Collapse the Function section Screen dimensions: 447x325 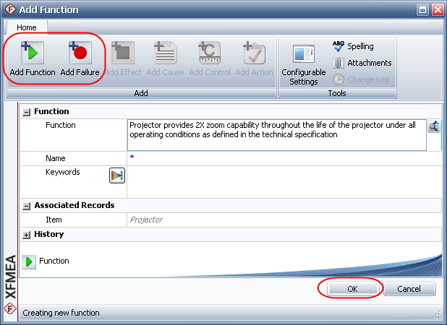(x=27, y=112)
